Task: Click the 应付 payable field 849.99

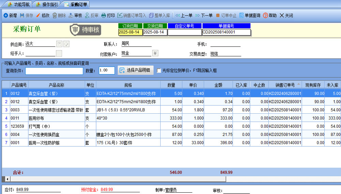Action: [38, 190]
